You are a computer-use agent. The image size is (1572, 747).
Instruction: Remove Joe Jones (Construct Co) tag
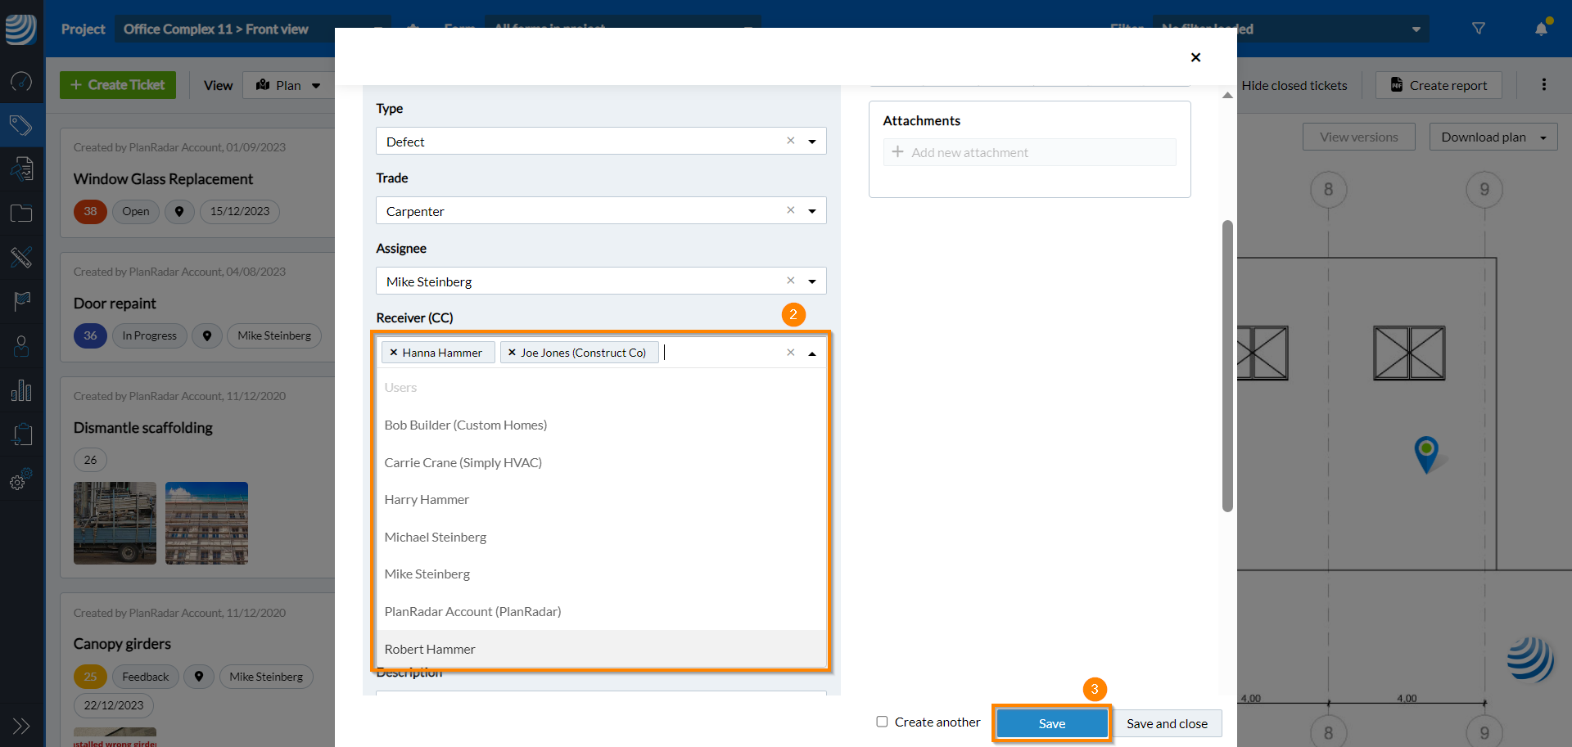pos(512,353)
